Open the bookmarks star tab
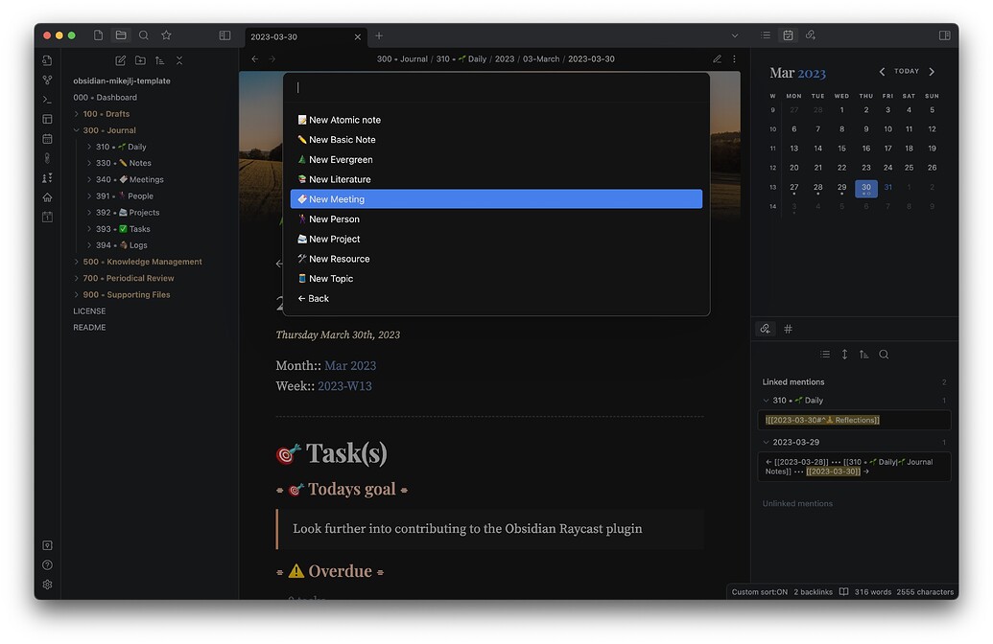Viewport: 993px width, 644px height. coord(166,35)
